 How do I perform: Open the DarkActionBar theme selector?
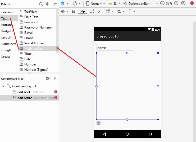(136, 3)
